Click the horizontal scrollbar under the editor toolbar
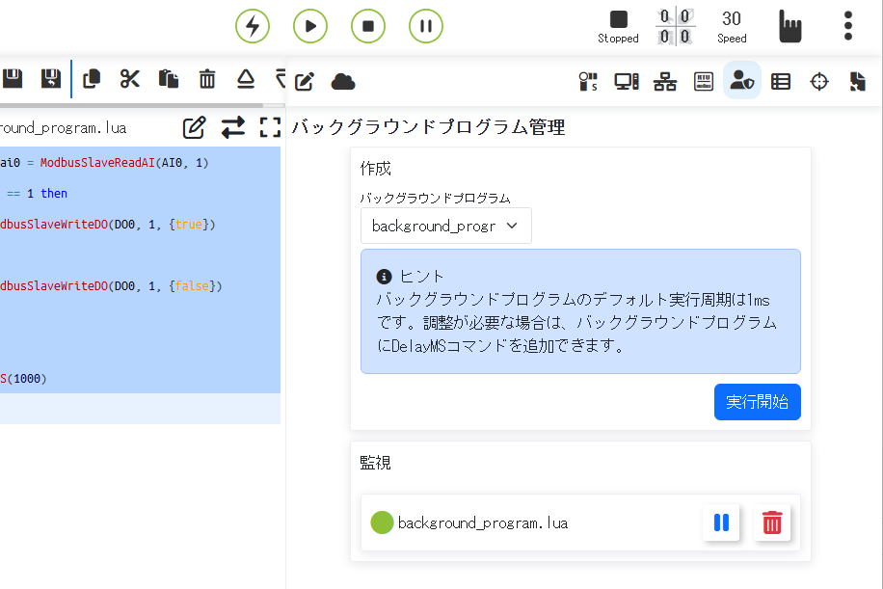Viewport: 883px width, 589px height. click(x=131, y=105)
